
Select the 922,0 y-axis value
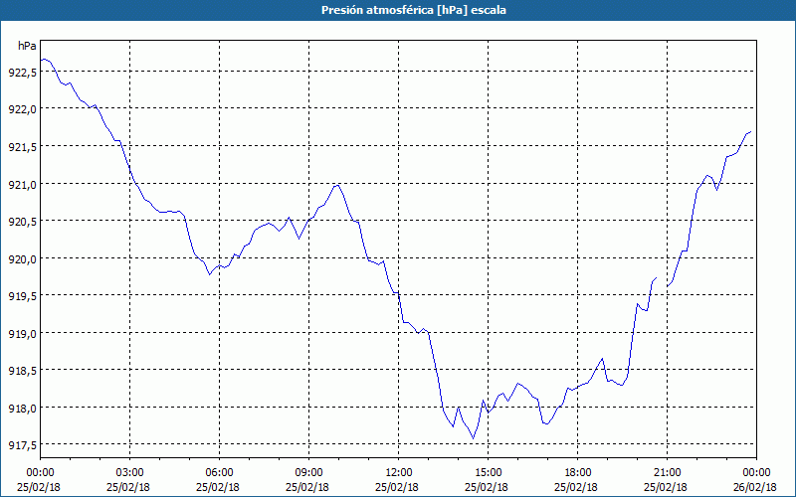pyautogui.click(x=22, y=110)
